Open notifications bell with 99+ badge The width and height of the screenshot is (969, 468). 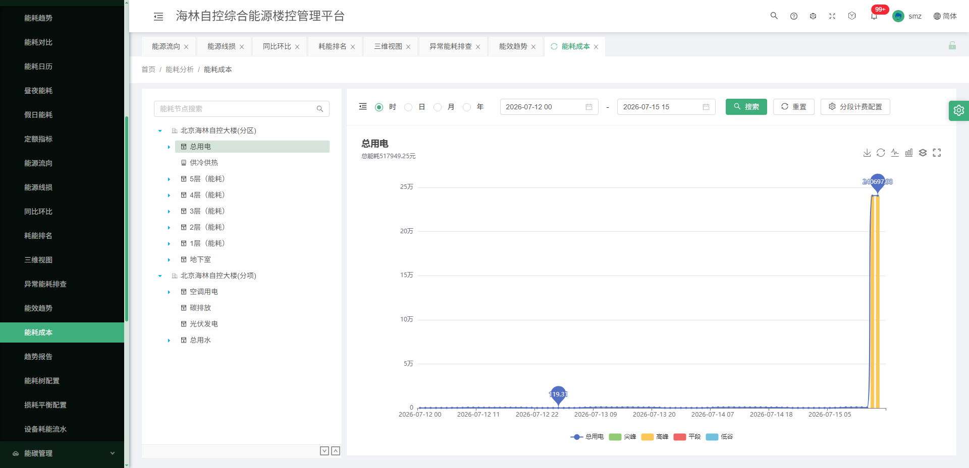coord(874,16)
